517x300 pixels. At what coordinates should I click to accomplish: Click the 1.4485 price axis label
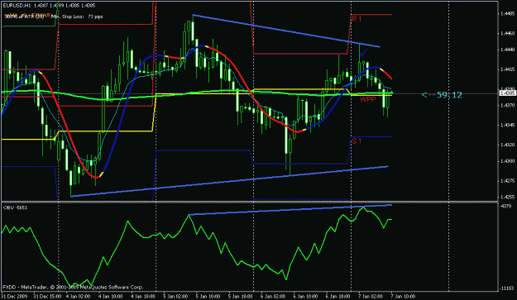[x=507, y=13]
